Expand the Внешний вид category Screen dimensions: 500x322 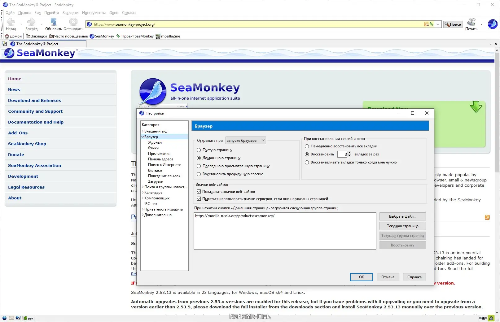coord(143,131)
